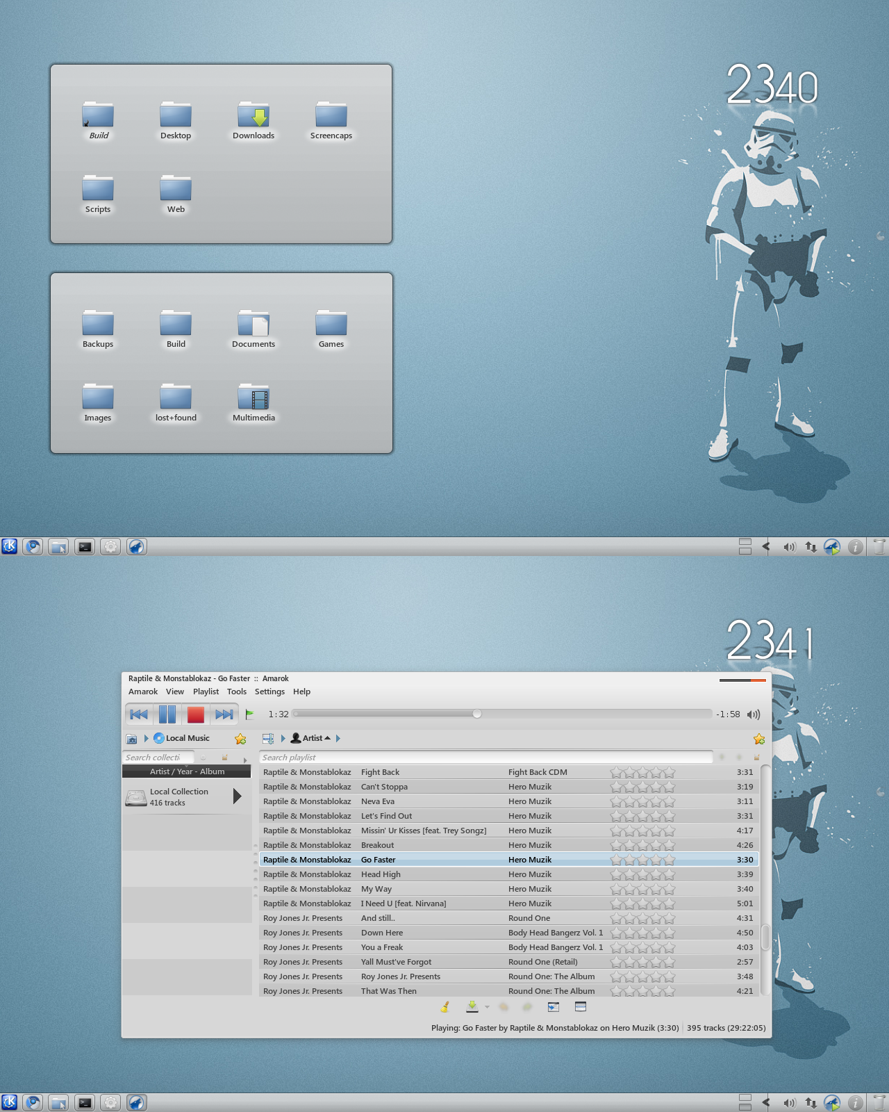
Task: Select the Fight Back track row
Action: 508,772
